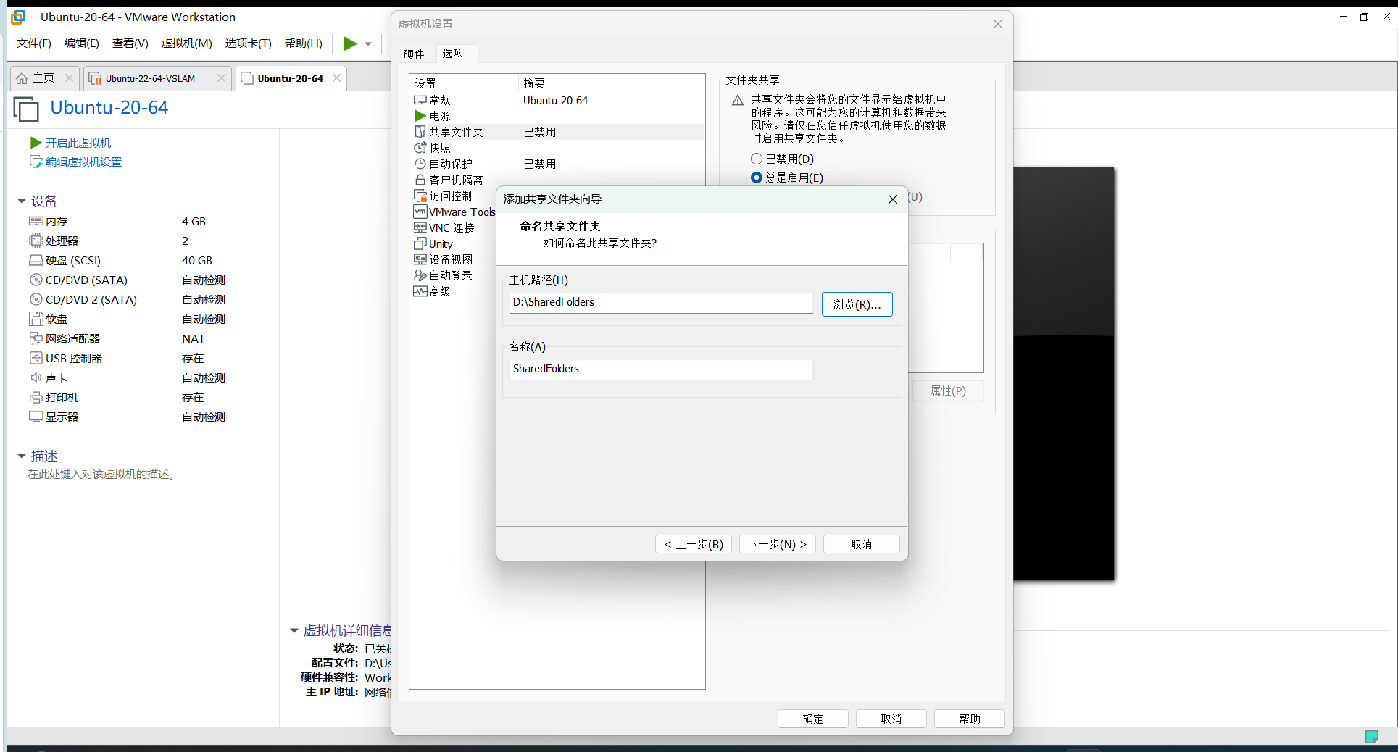Open the 帮助(H) menu
Screen dimensions: 1398x752
(x=304, y=43)
